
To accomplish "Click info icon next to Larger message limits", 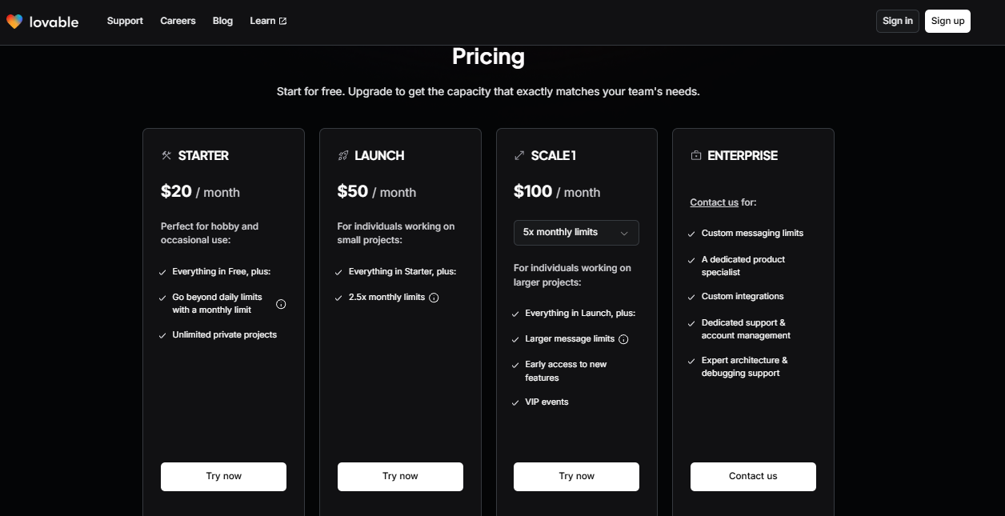I will pos(623,339).
